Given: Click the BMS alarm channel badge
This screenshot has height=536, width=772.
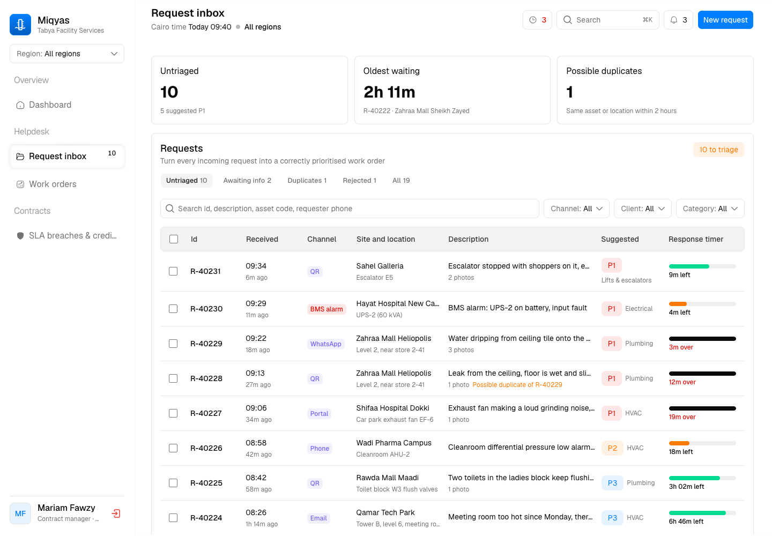Looking at the screenshot, I should (326, 309).
